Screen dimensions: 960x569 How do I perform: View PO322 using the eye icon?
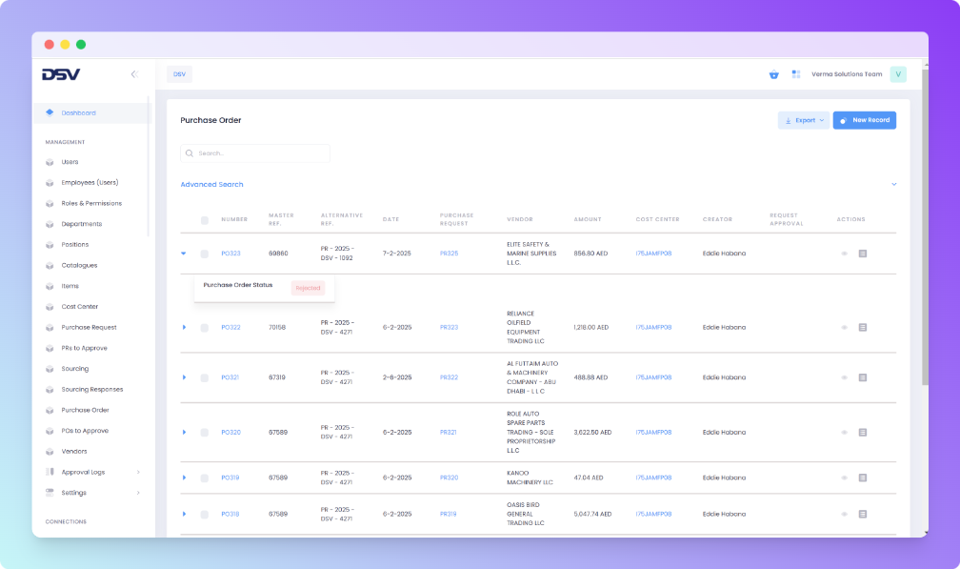844,328
